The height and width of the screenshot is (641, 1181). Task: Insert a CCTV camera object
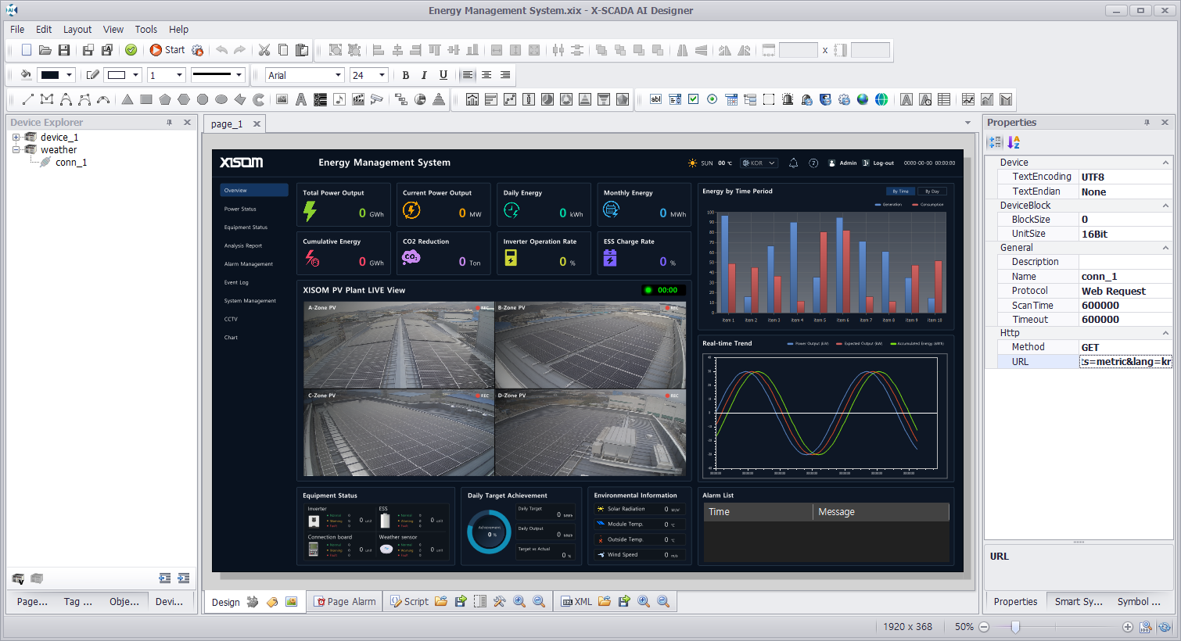(377, 99)
